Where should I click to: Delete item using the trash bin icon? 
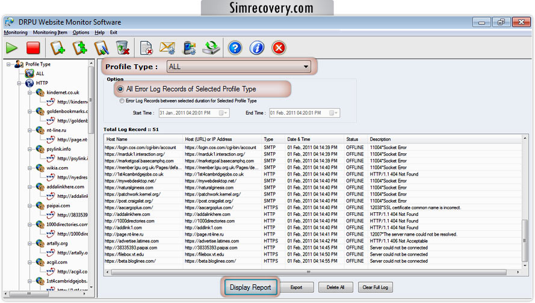pos(123,47)
